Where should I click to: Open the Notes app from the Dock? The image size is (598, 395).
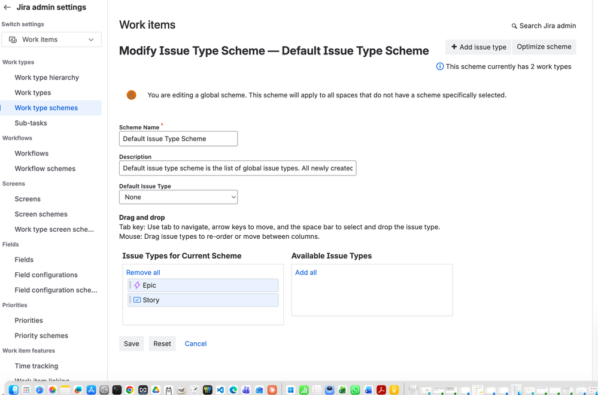65,390
